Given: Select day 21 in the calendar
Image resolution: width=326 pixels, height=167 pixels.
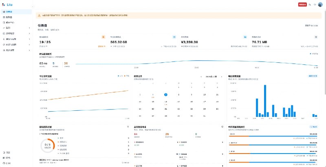Looking at the screenshot, I should (166, 109).
